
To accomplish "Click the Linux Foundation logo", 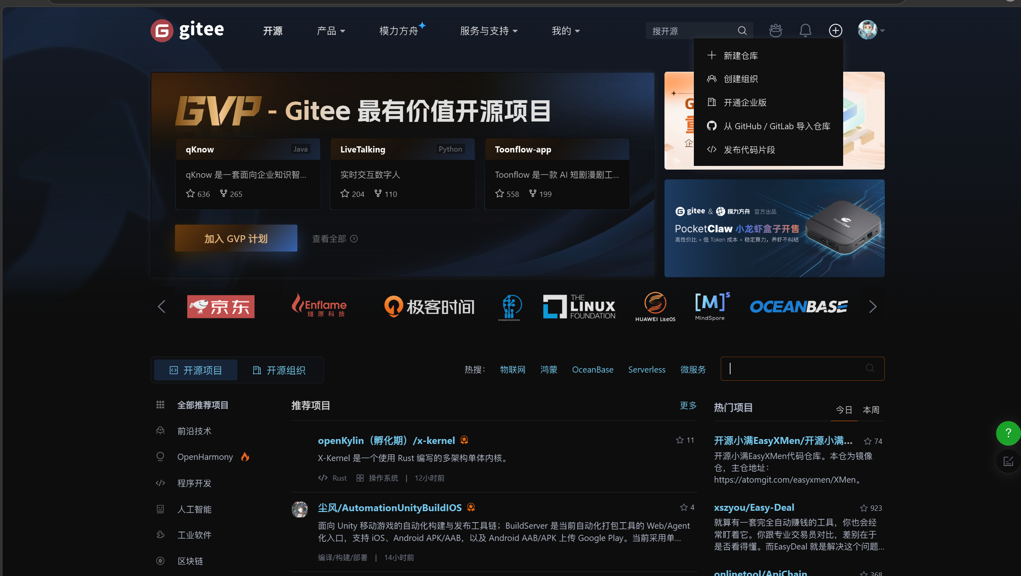I will tap(579, 307).
